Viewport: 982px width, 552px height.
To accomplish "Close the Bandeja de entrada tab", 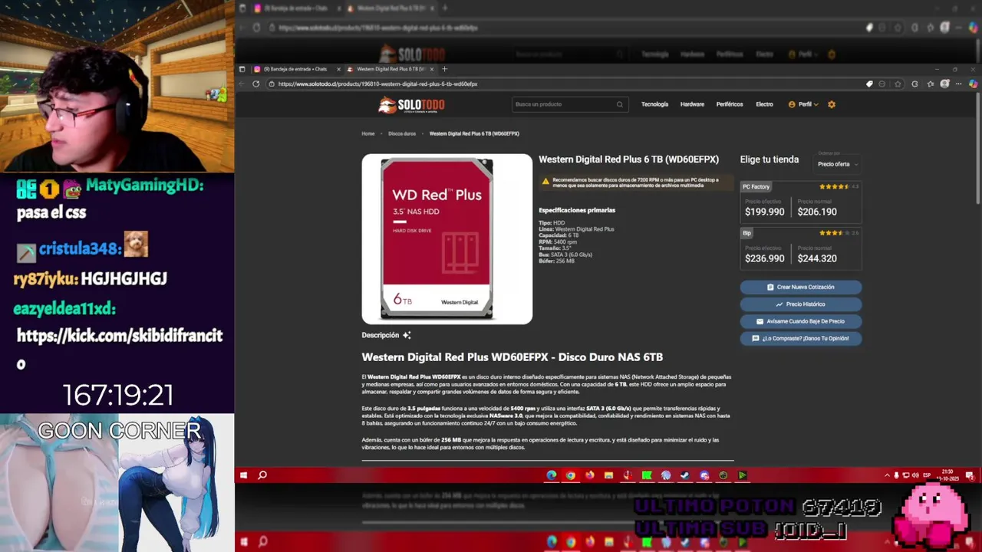I will coord(338,69).
